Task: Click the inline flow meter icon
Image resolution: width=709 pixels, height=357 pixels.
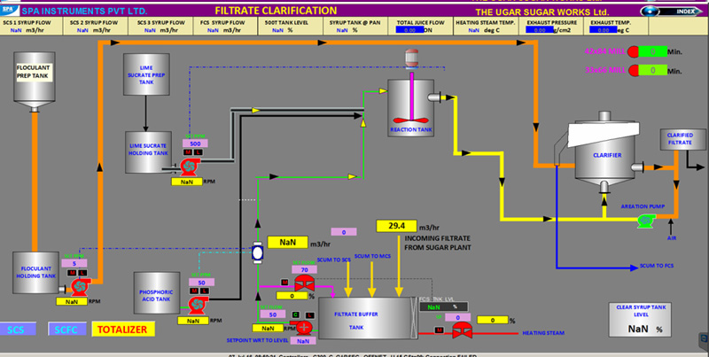Action: point(257,252)
